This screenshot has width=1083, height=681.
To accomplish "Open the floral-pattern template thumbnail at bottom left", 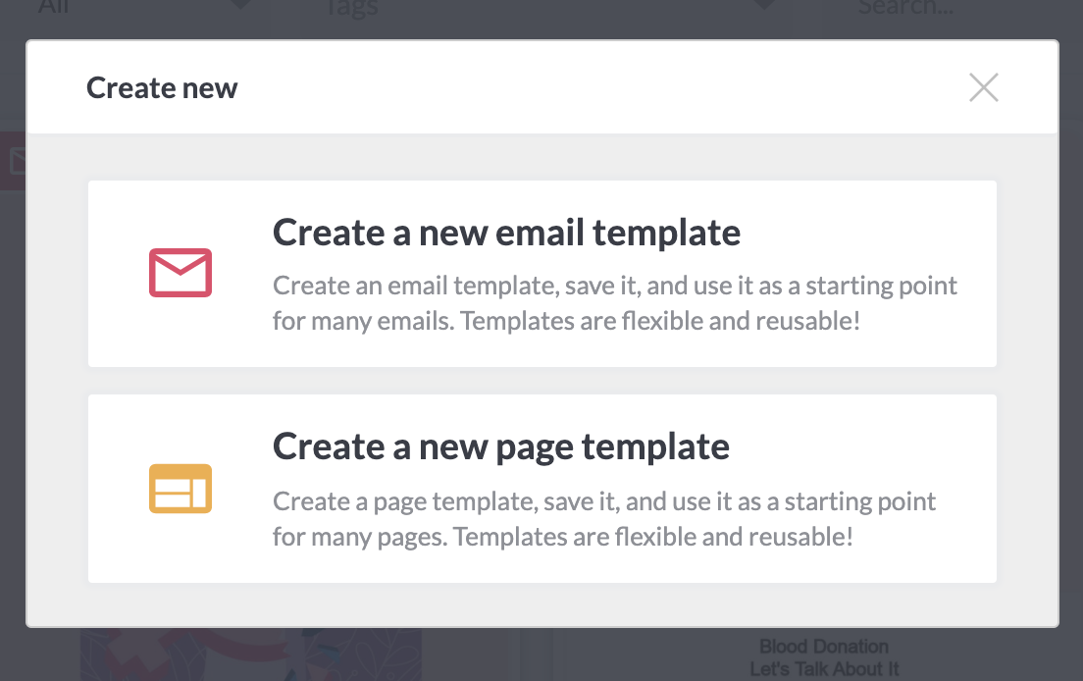I will pyautogui.click(x=251, y=655).
